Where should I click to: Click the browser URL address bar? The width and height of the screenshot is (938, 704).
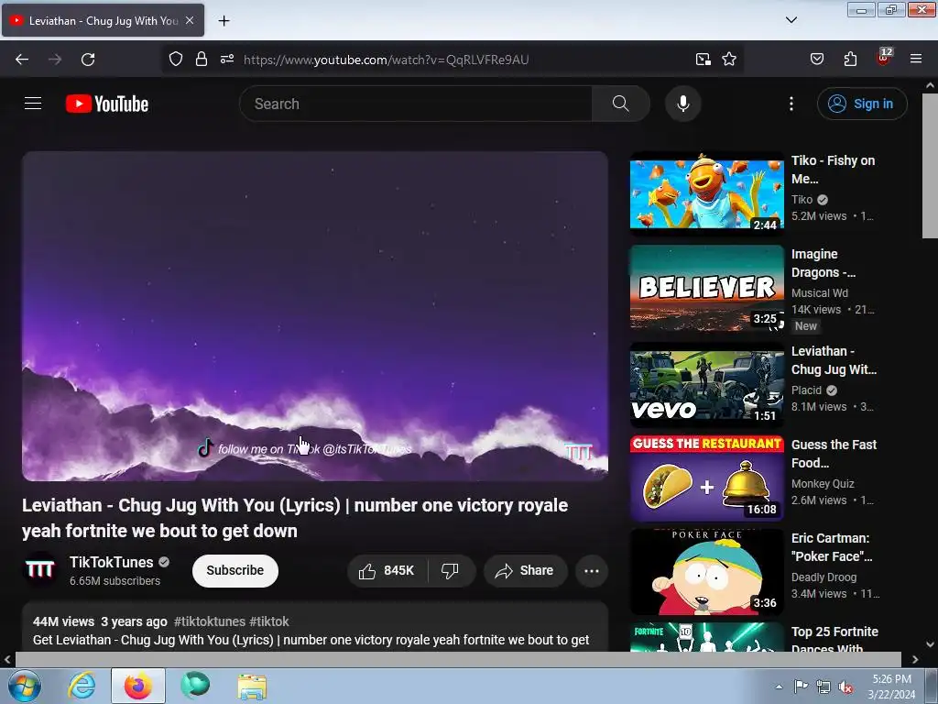[454, 60]
